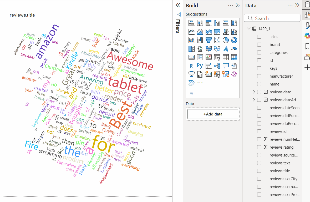The height and width of the screenshot is (202, 310).
Task: Expand the reviews.date hierarchy
Action: pos(254,92)
